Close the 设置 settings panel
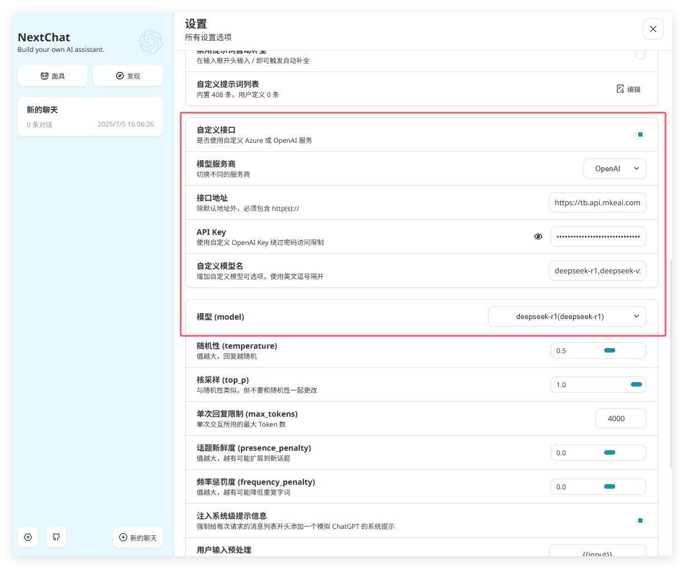Screen dimensions: 685x569 pyautogui.click(x=653, y=29)
